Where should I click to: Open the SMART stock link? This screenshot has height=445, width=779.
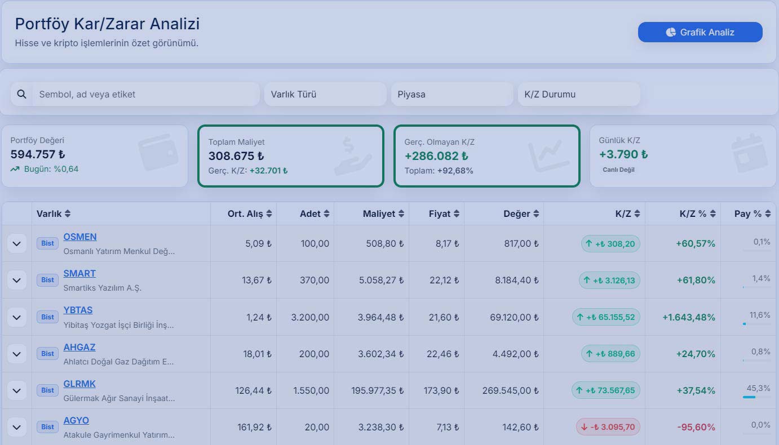79,273
